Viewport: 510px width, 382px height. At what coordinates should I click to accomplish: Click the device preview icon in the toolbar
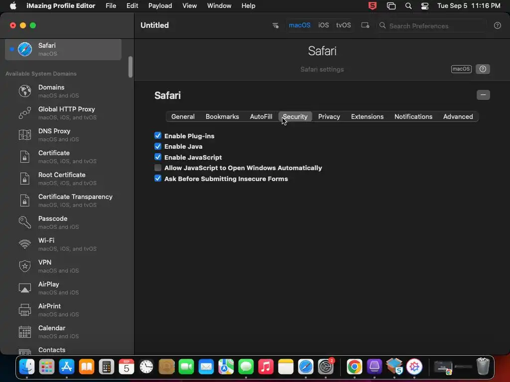click(x=365, y=25)
